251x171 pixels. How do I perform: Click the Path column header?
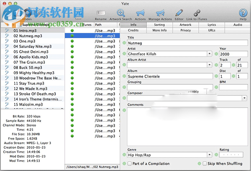pyautogui.click(x=106, y=25)
